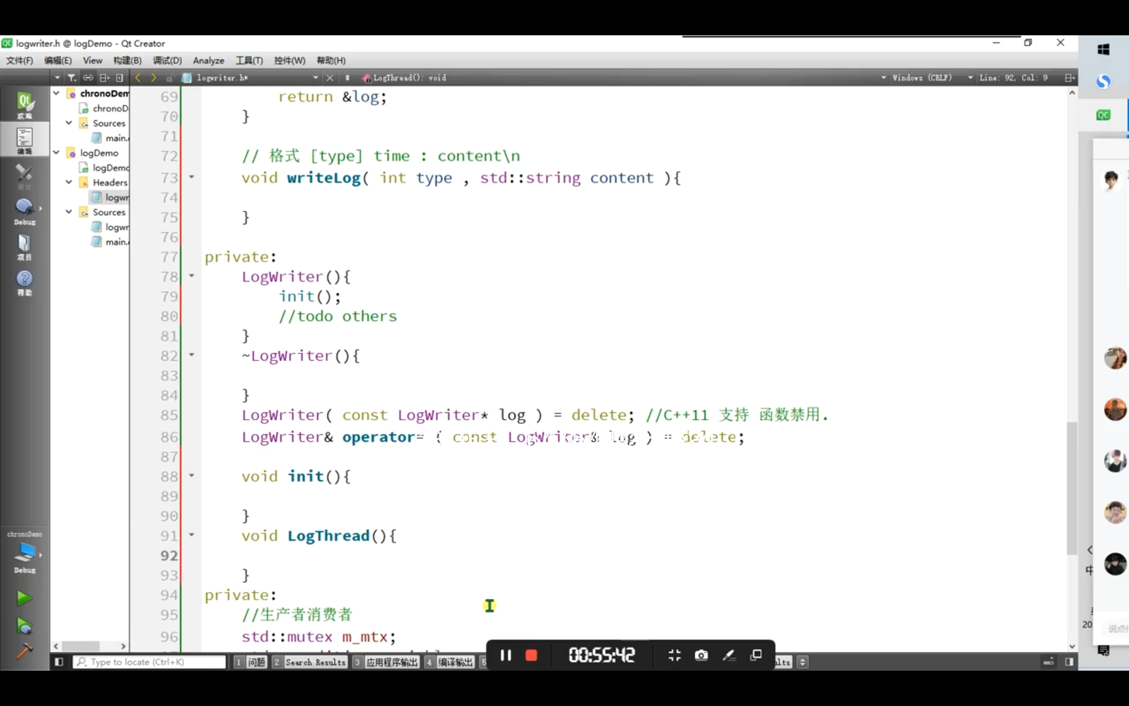Toggle the left sidebar visibility
This screenshot has height=706, width=1129.
pos(59,661)
